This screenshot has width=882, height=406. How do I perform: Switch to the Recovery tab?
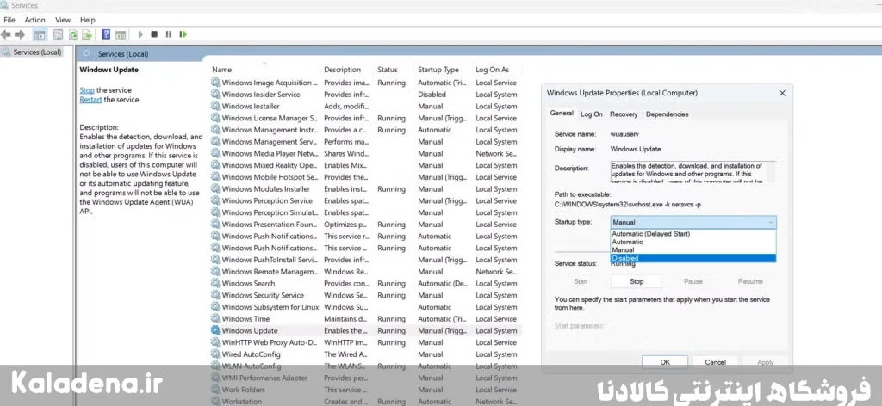click(x=624, y=114)
